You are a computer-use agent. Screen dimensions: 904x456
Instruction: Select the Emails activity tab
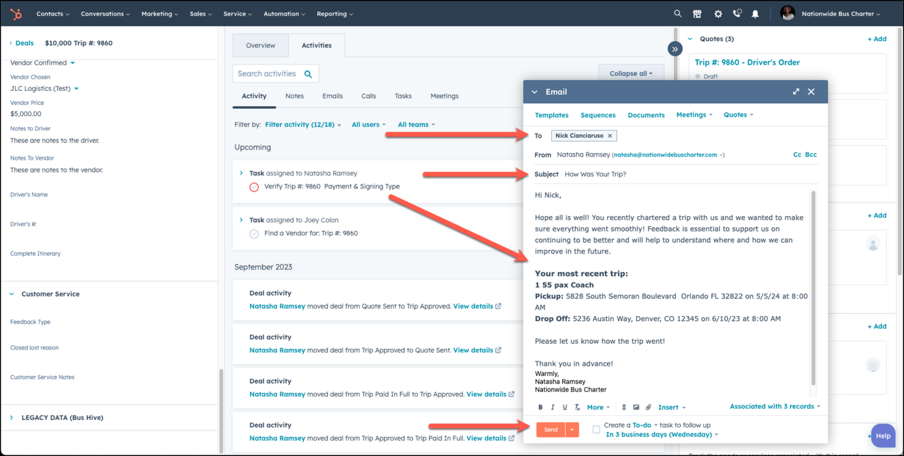coord(333,96)
